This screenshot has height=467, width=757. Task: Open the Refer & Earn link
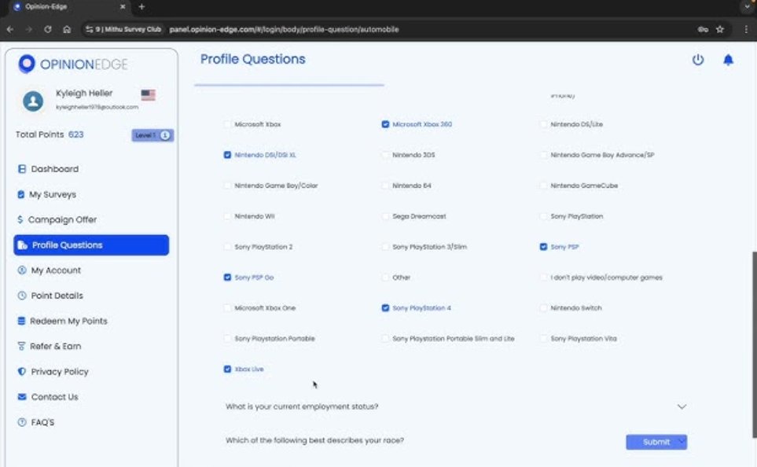pos(55,346)
